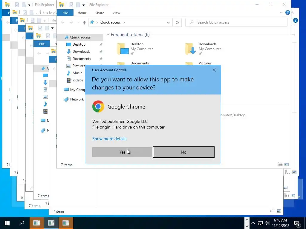Refresh the Quick access view
Viewport: 306px width, 229px height.
(x=177, y=23)
